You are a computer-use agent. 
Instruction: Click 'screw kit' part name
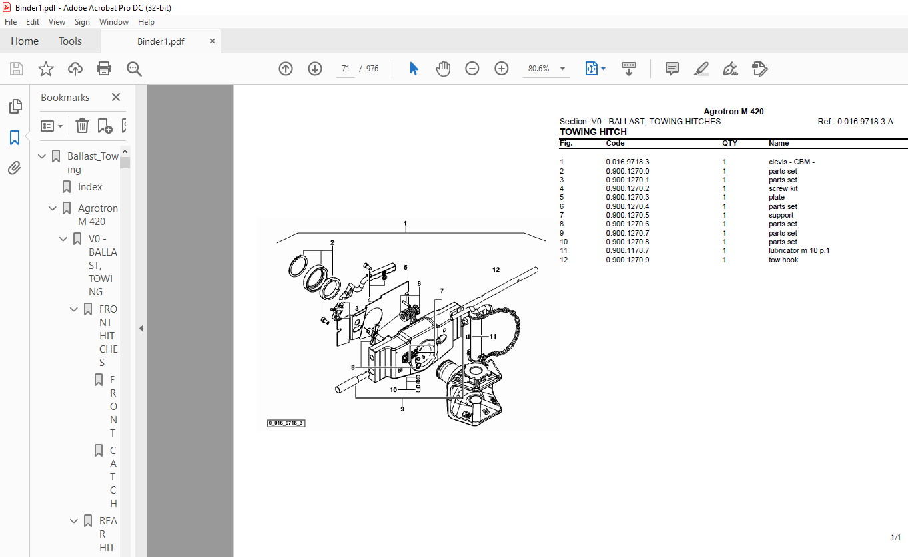tap(783, 188)
